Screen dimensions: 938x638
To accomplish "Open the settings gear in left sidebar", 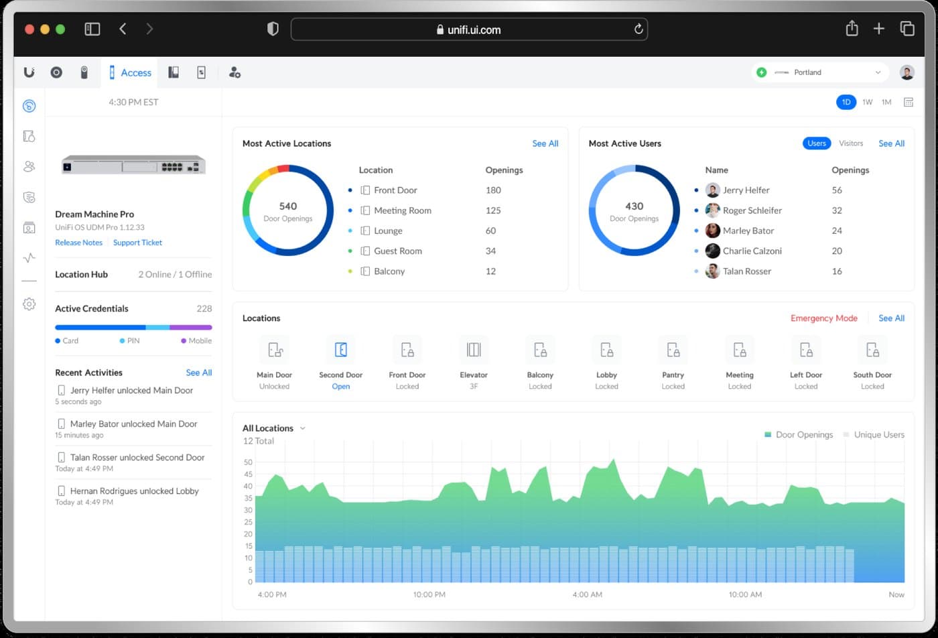I will click(29, 304).
